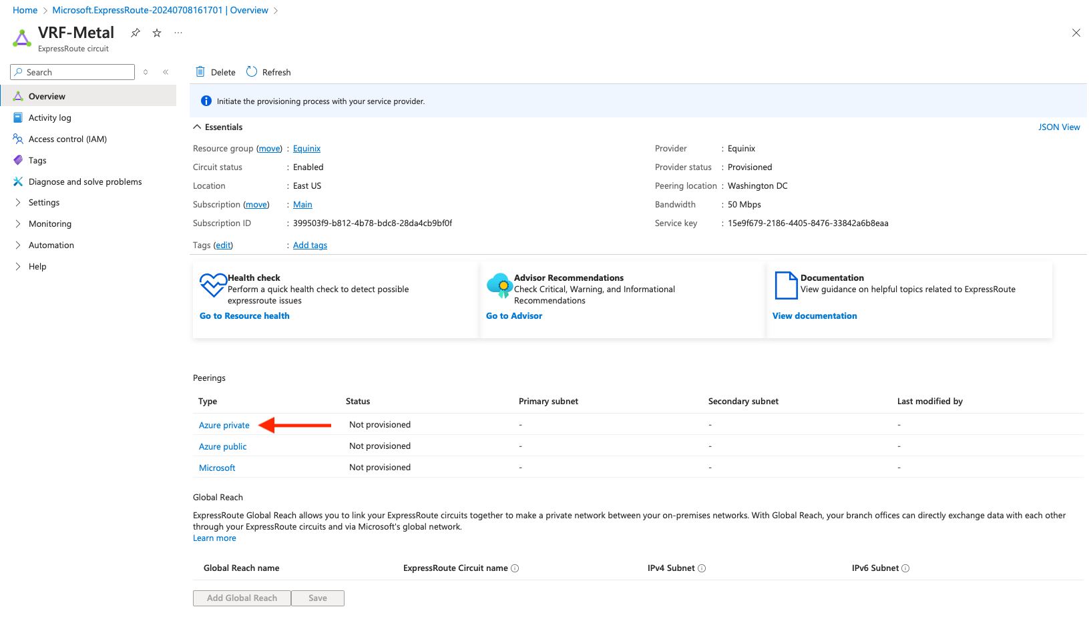Select the Subscription ID value text
Screen dimensions: 1089x643
point(373,223)
